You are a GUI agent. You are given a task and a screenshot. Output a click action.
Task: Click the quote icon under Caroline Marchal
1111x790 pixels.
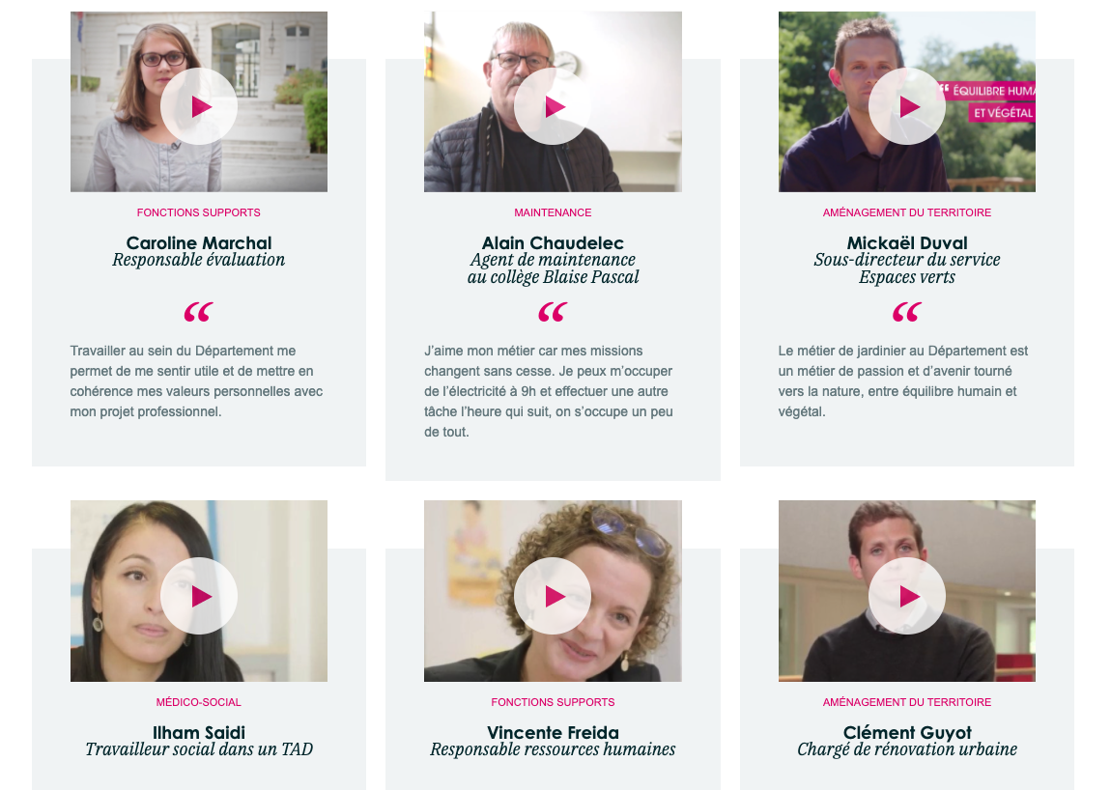point(198,312)
